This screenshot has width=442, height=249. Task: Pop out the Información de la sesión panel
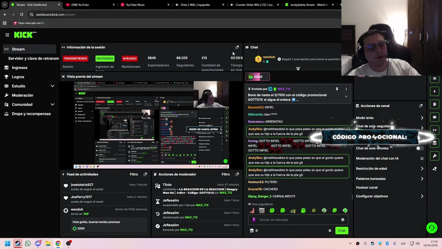tap(237, 47)
